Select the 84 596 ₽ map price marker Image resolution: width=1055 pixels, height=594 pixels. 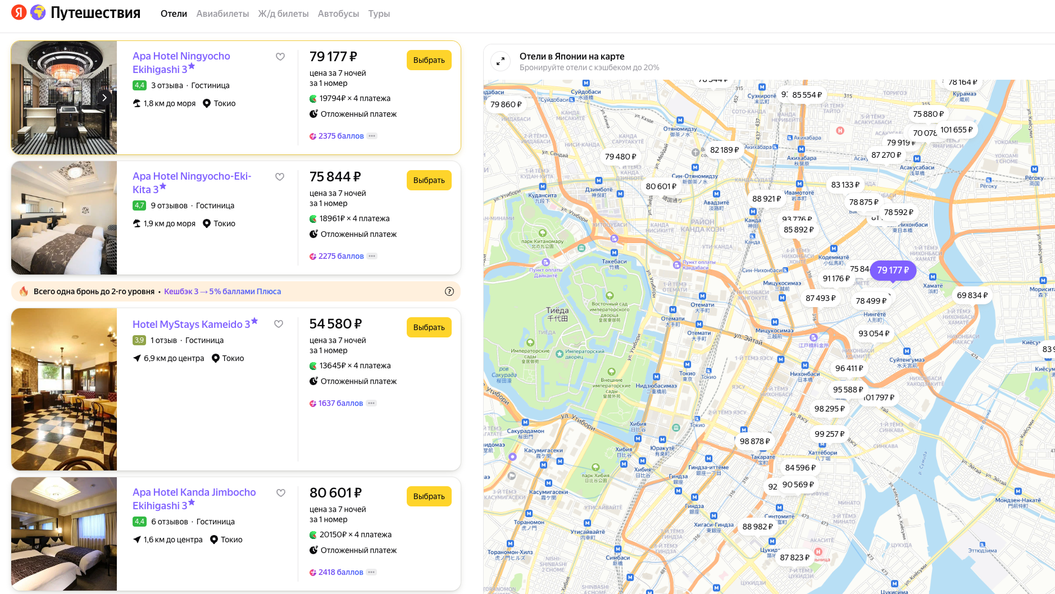point(800,468)
